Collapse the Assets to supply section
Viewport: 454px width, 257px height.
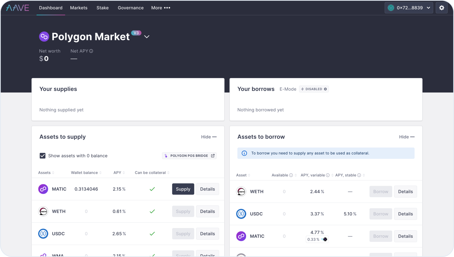tap(209, 137)
